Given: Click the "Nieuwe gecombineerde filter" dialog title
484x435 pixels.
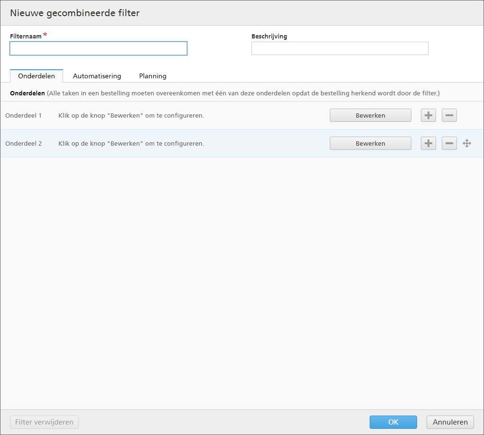Looking at the screenshot, I should [75, 13].
